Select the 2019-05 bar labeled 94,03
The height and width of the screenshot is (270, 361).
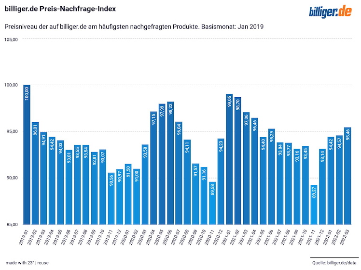[60, 182]
